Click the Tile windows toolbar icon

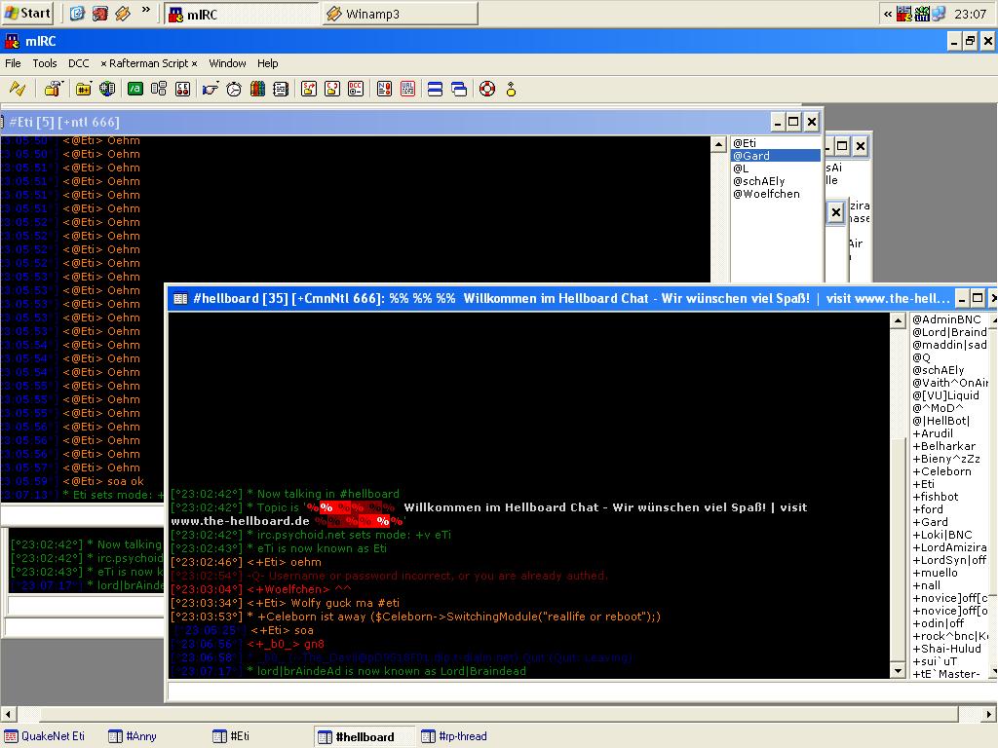435,89
